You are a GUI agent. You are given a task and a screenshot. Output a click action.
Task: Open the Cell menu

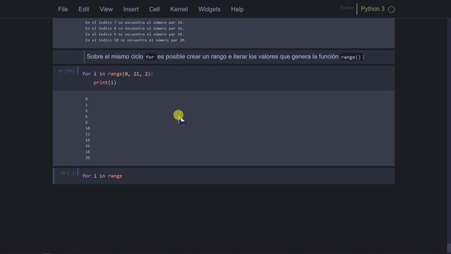click(154, 9)
